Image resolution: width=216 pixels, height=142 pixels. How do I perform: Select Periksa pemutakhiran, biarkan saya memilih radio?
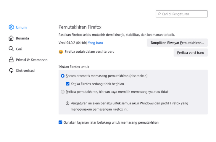tap(63, 92)
